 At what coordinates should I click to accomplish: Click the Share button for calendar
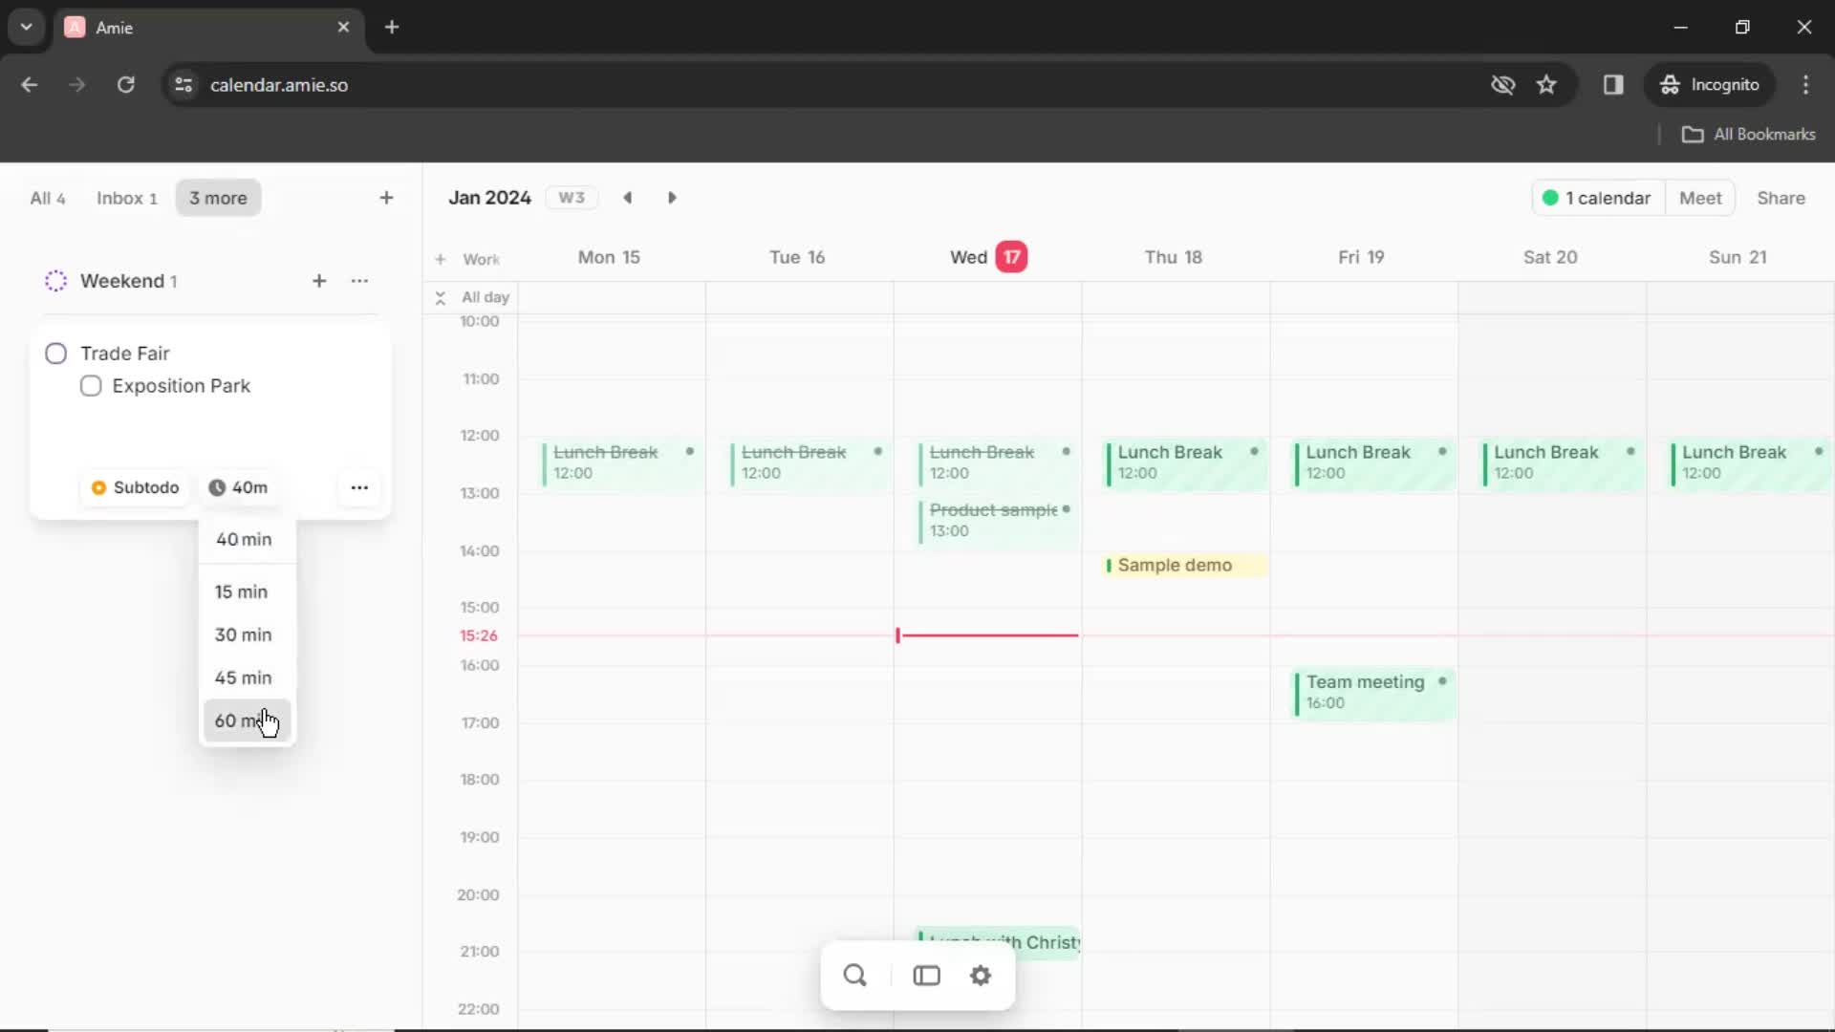click(1782, 198)
